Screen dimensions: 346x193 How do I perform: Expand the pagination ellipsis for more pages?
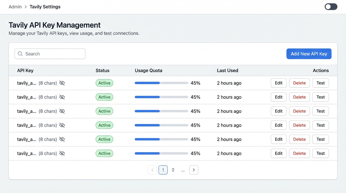coord(183,170)
